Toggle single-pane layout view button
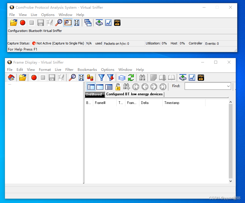245x203 pixels. pyautogui.click(x=100, y=87)
